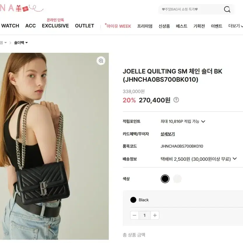This screenshot has height=243, width=243.
Task: Go to the OUTLET menu
Action: 85,26
